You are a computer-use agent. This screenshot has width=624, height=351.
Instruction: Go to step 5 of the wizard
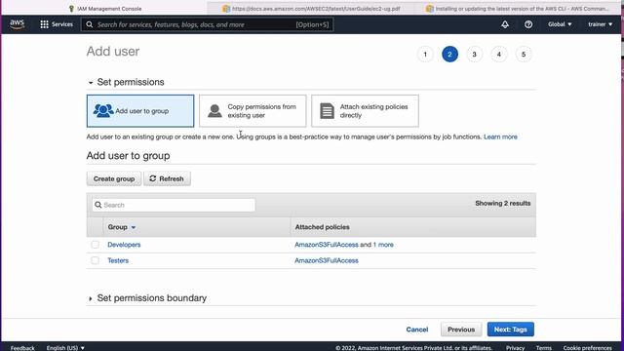coord(524,55)
